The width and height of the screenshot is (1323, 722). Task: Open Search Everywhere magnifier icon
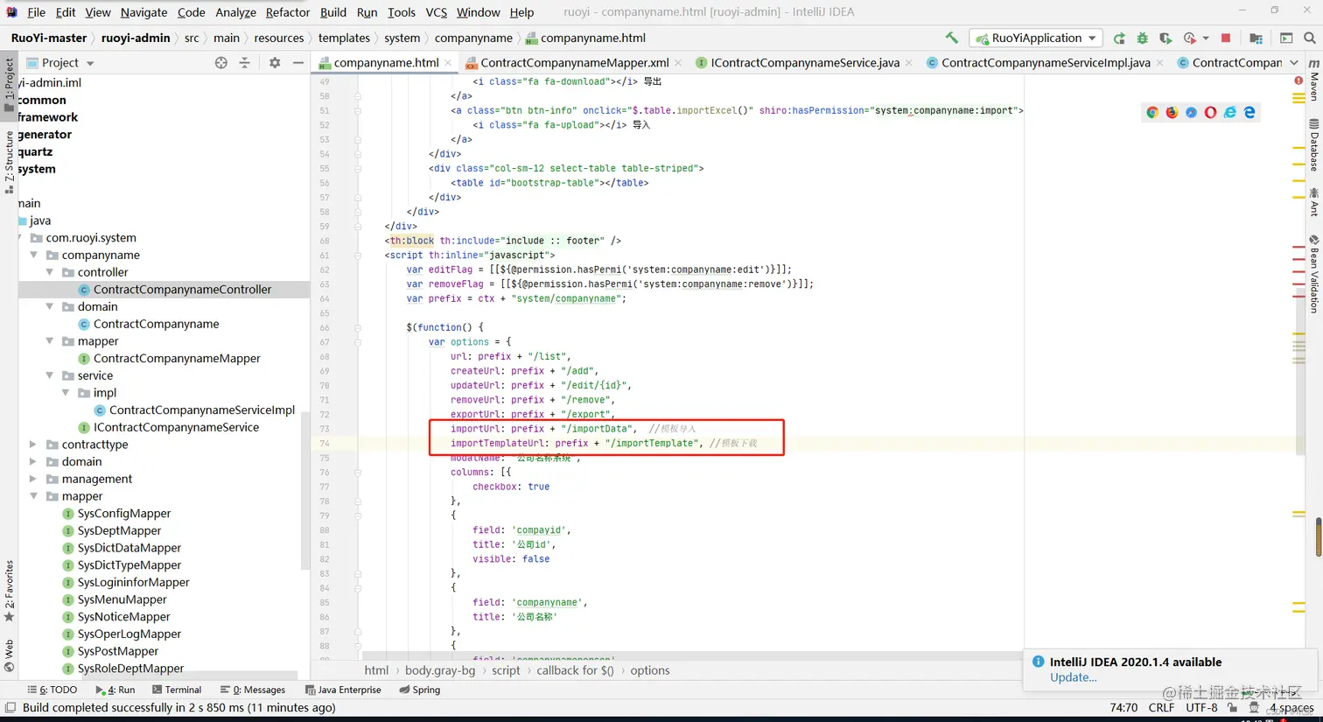click(x=1310, y=38)
